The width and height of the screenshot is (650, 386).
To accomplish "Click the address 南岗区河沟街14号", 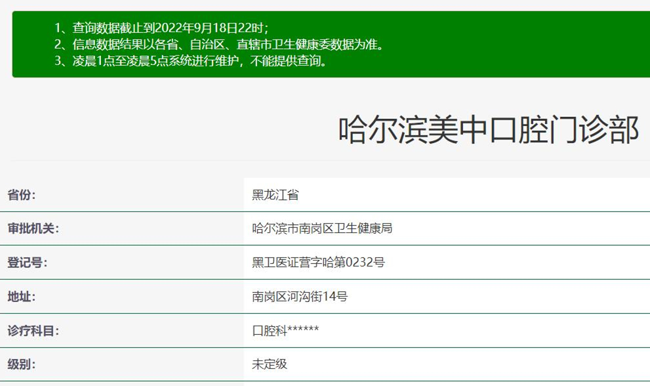I will (300, 297).
